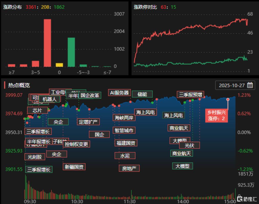Click the large green bar in 涨跌分布
The image size is (259, 204).
pyautogui.click(x=71, y=52)
